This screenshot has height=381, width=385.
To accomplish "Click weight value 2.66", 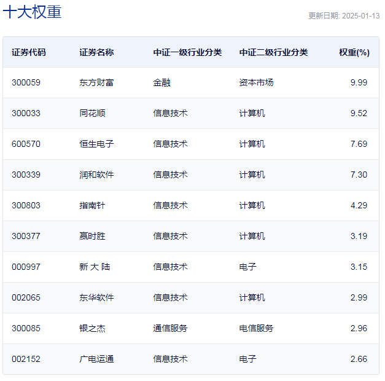I will (359, 359).
